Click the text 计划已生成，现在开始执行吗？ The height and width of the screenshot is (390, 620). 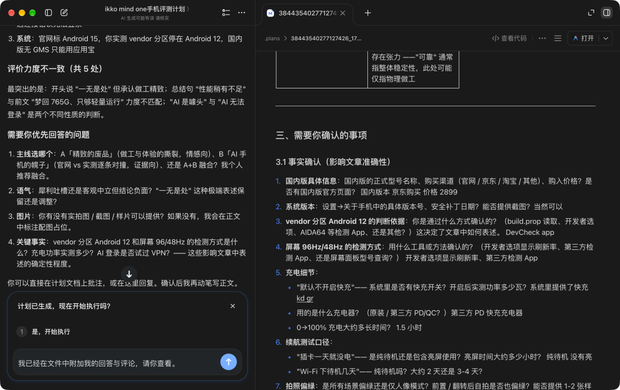64,306
